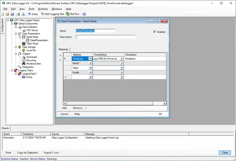Move mapping row up with blue arrow
The width and height of the screenshot is (236, 161).
(x=60, y=56)
